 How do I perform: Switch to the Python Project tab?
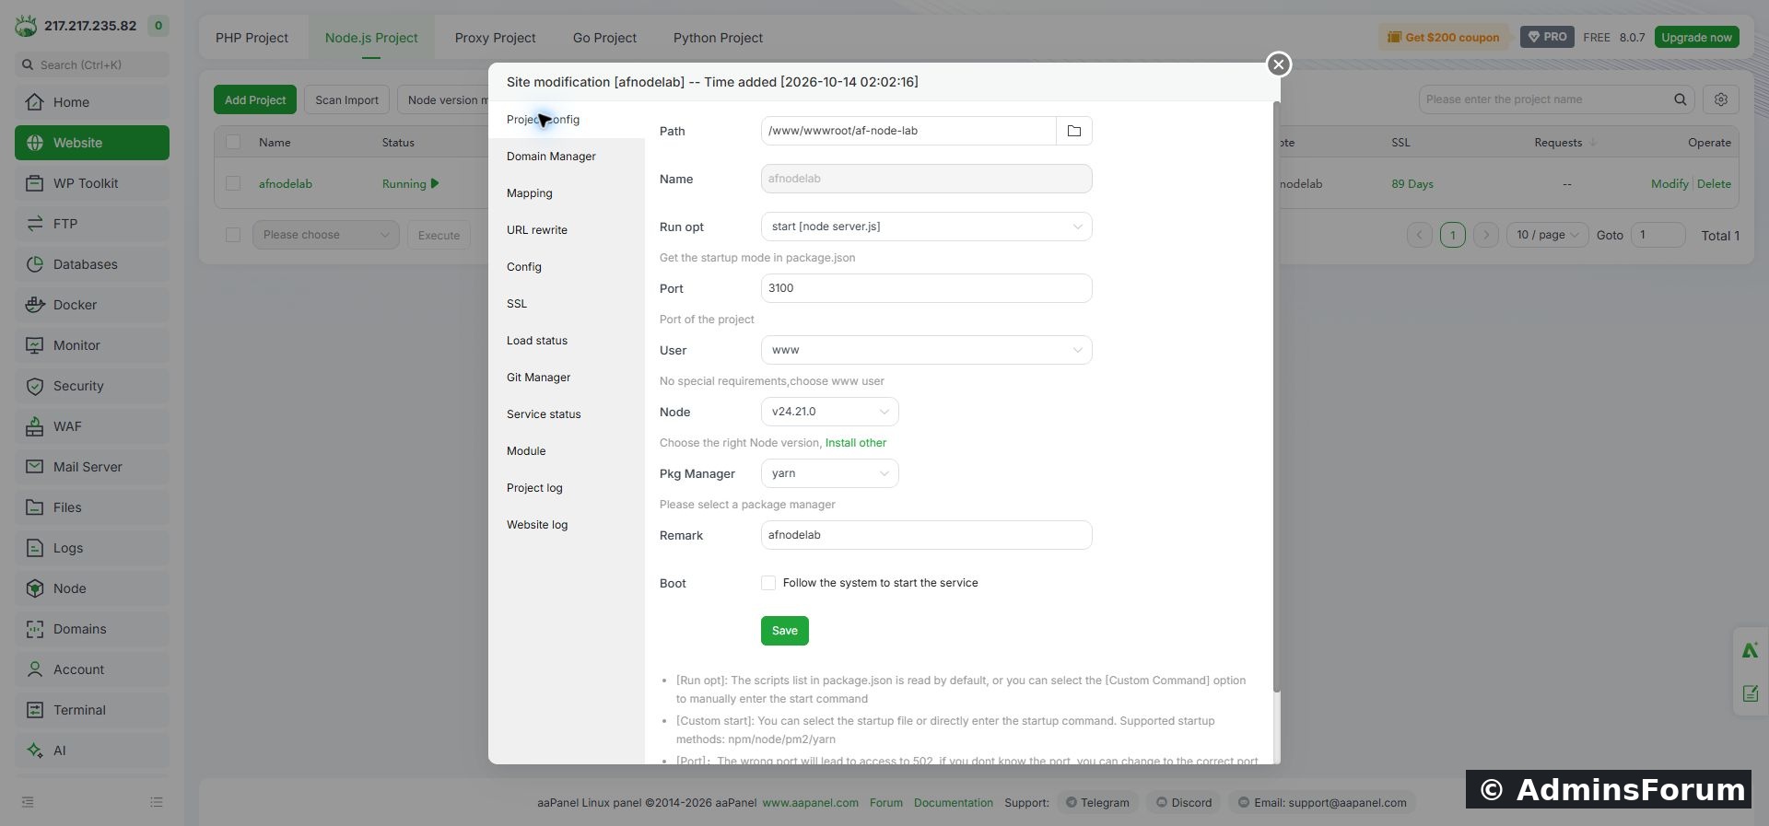718,38
